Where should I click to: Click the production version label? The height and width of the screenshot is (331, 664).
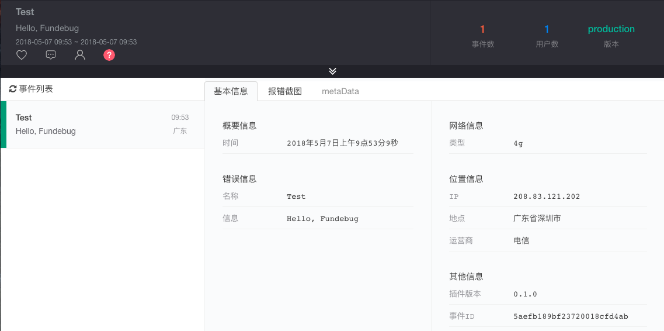611,29
